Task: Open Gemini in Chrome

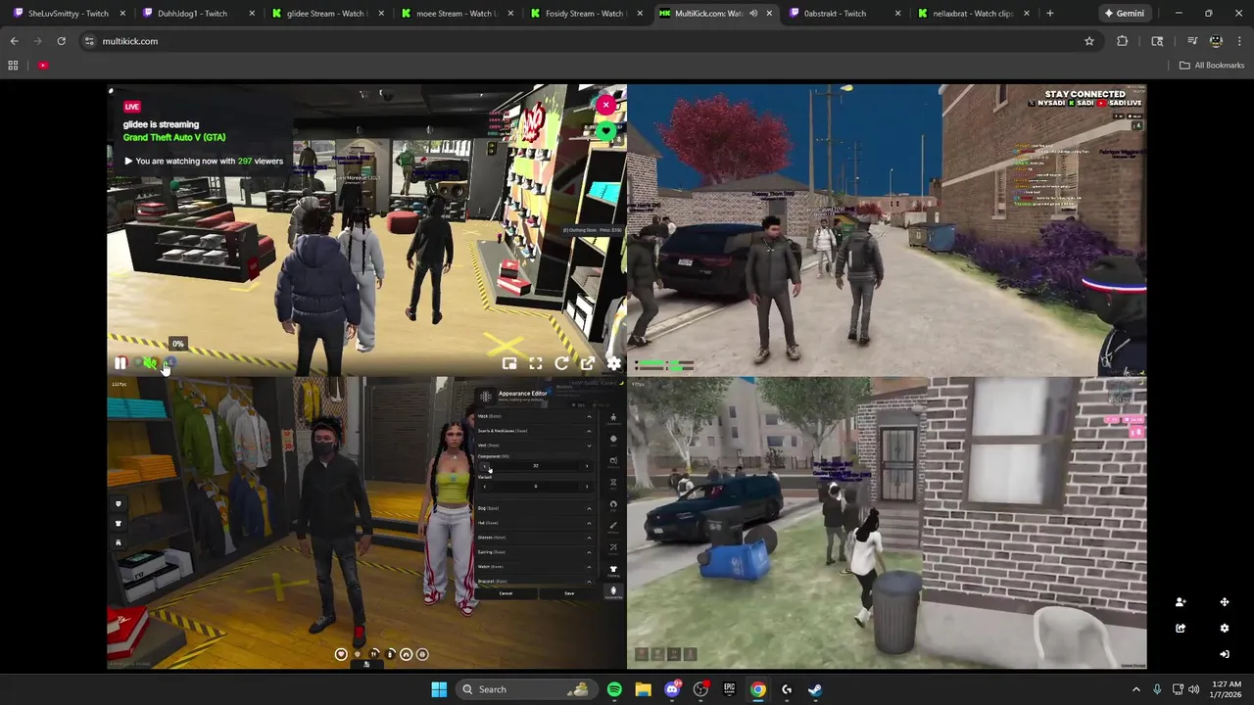Action: click(1125, 14)
